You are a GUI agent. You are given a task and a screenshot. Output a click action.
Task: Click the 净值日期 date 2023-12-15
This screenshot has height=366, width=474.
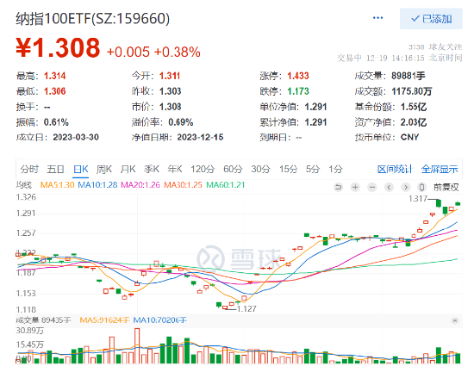[x=200, y=138]
